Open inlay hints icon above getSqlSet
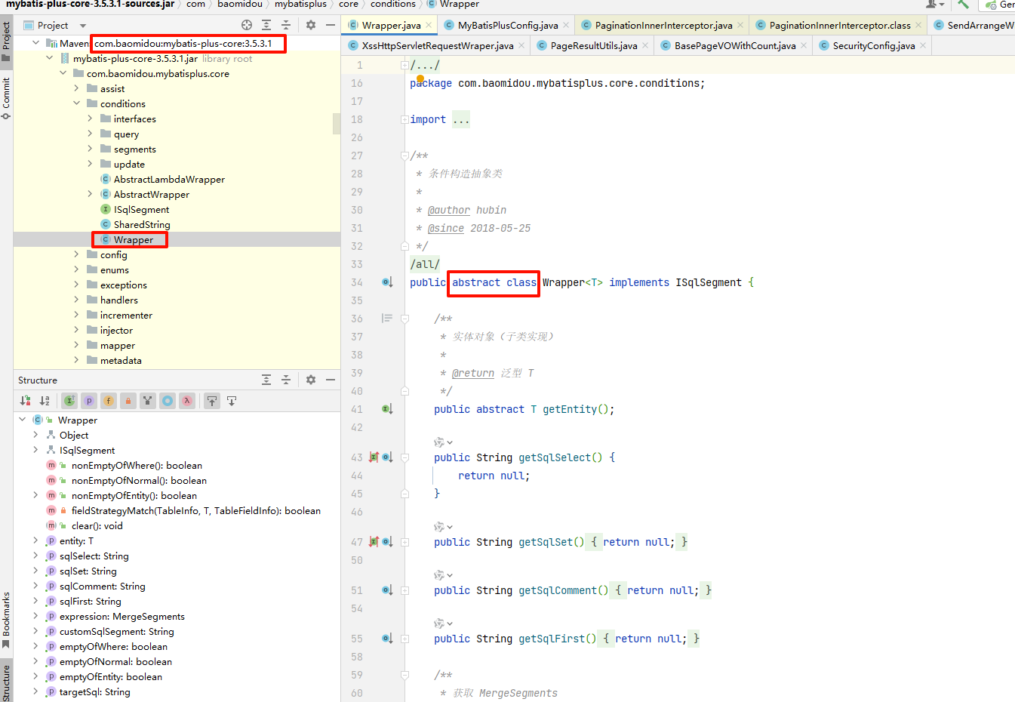 tap(443, 527)
